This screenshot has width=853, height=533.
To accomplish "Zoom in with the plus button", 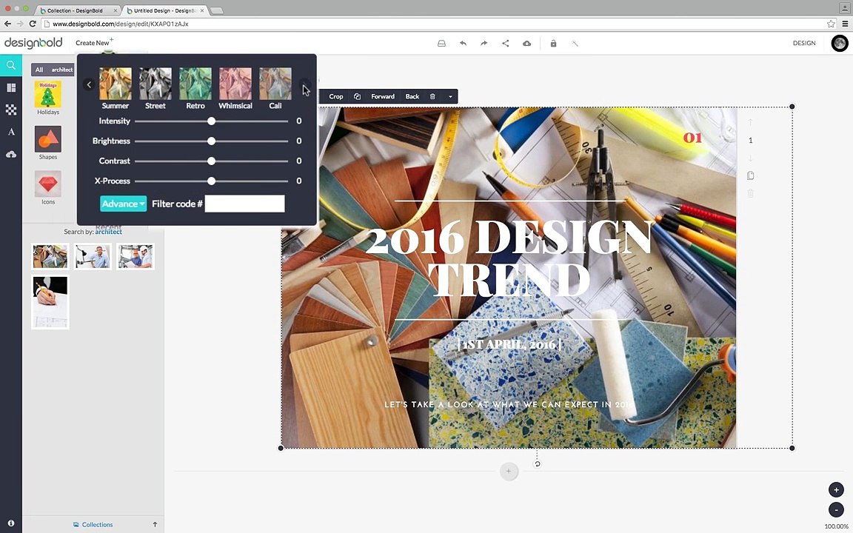I will pos(836,489).
